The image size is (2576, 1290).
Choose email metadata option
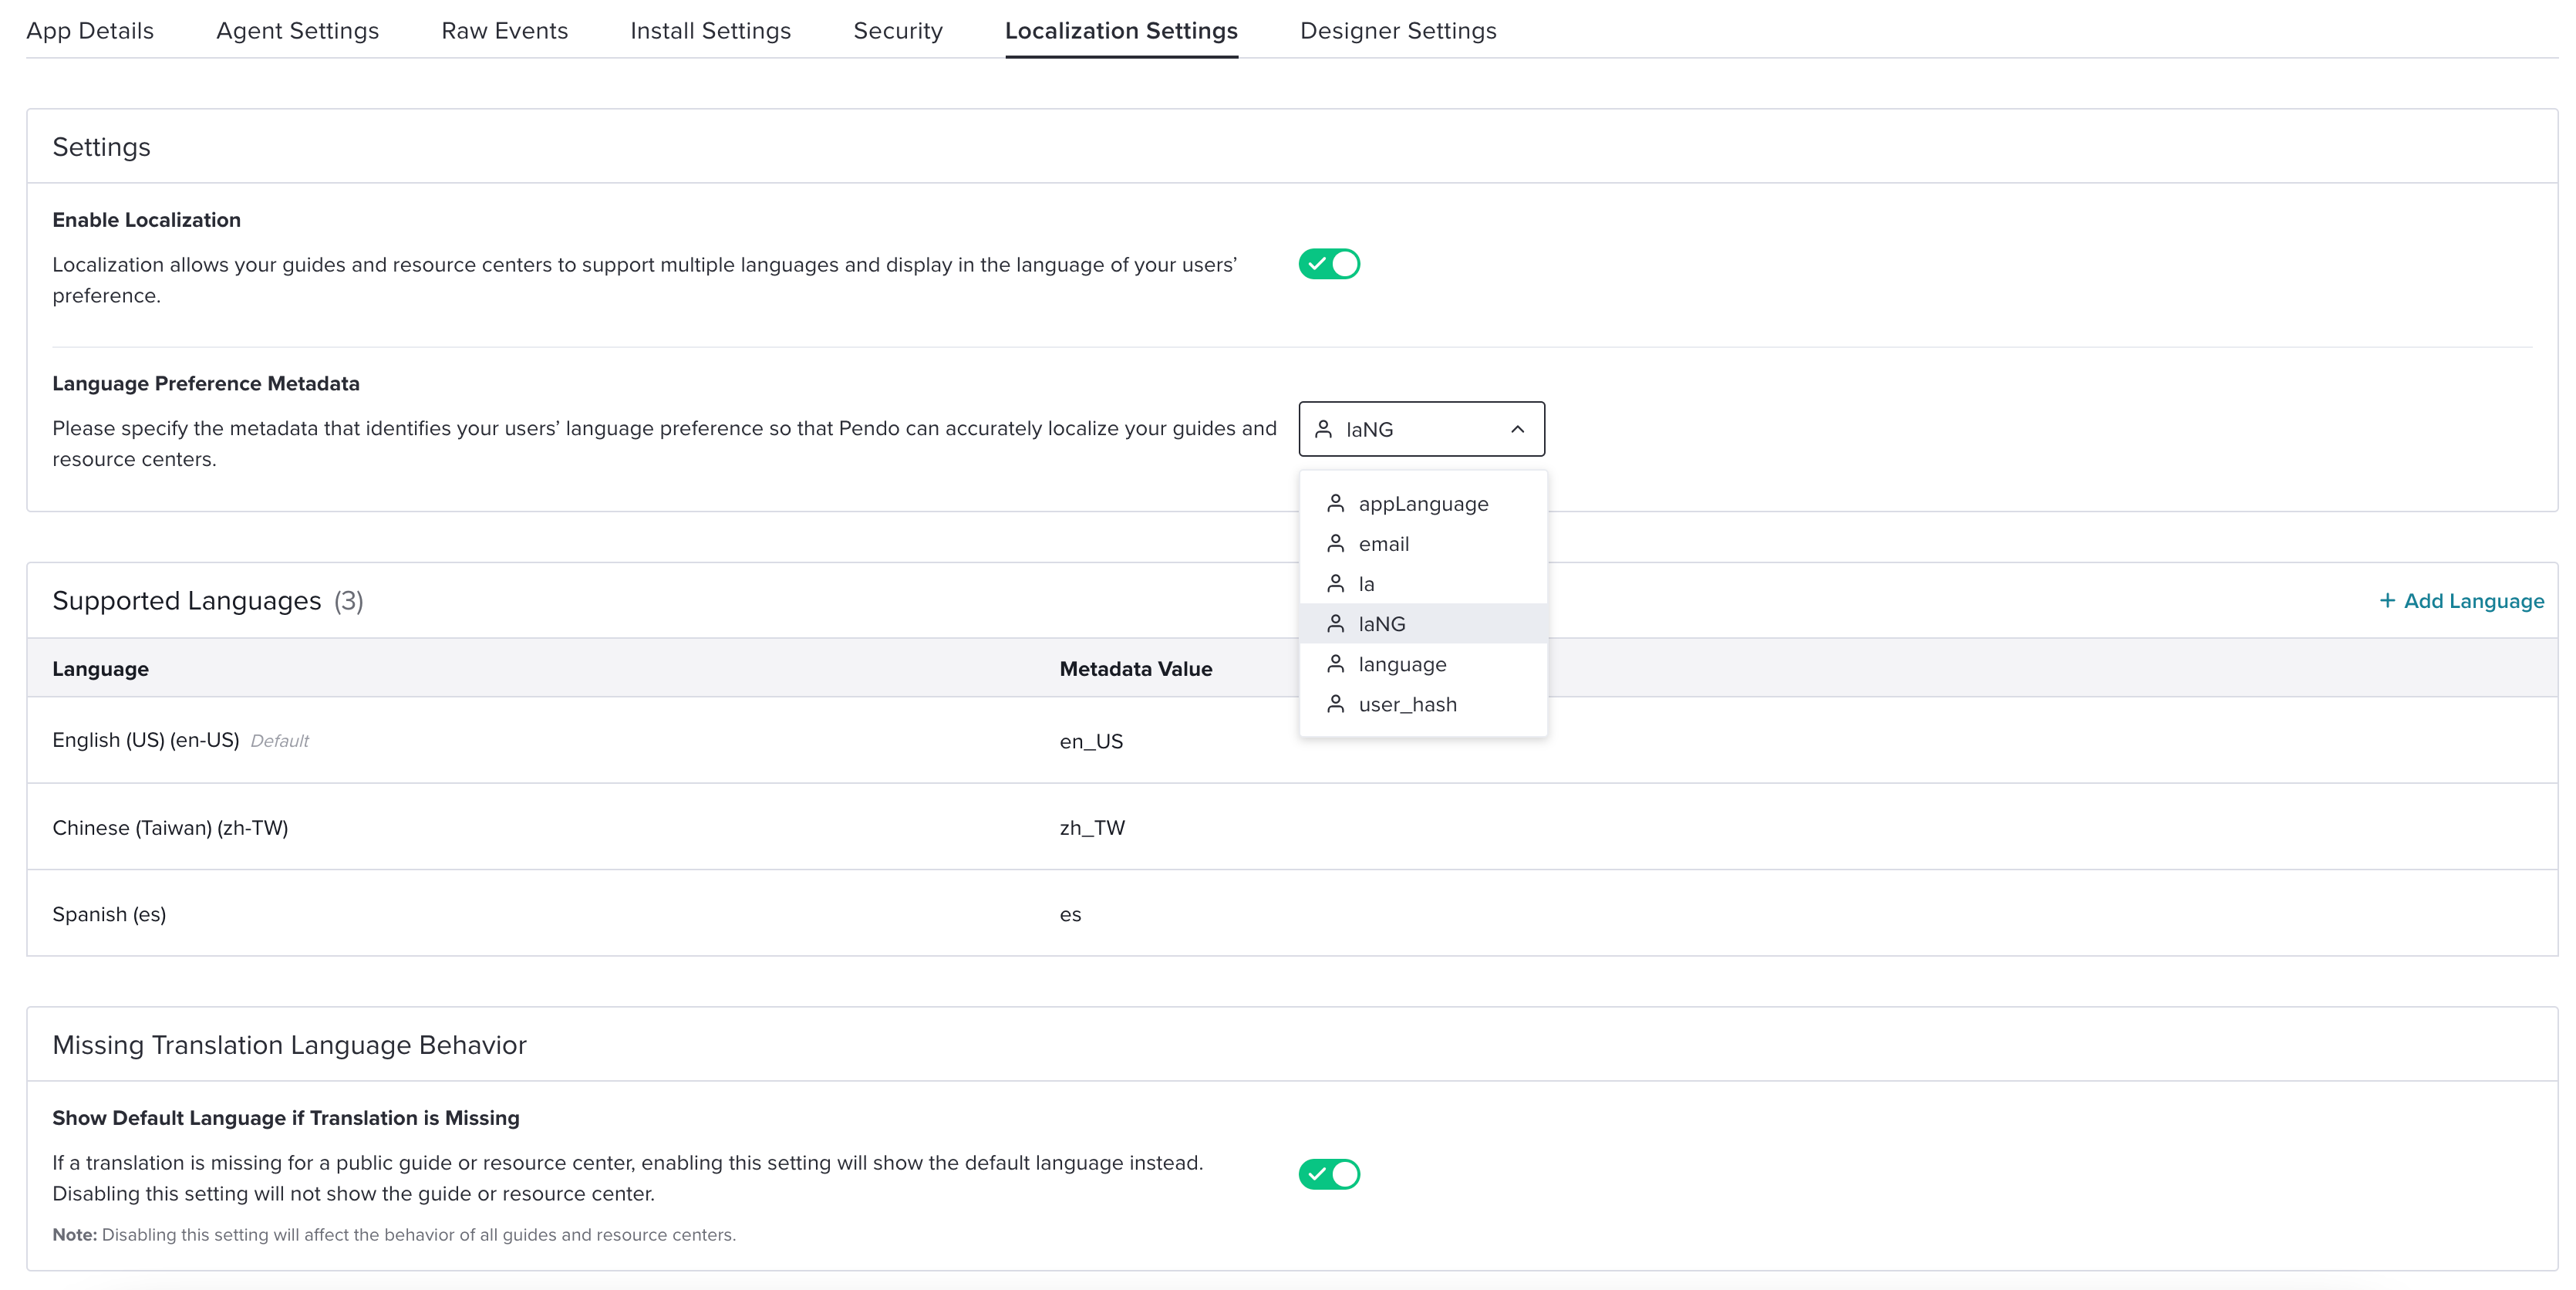coord(1423,544)
